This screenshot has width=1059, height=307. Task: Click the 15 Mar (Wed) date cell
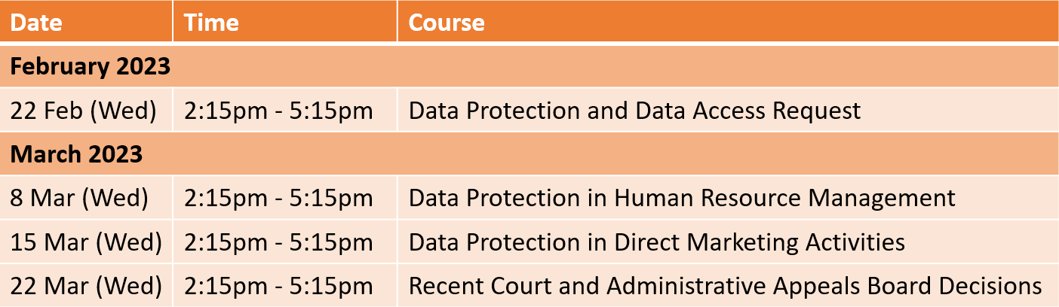pyautogui.click(x=87, y=242)
